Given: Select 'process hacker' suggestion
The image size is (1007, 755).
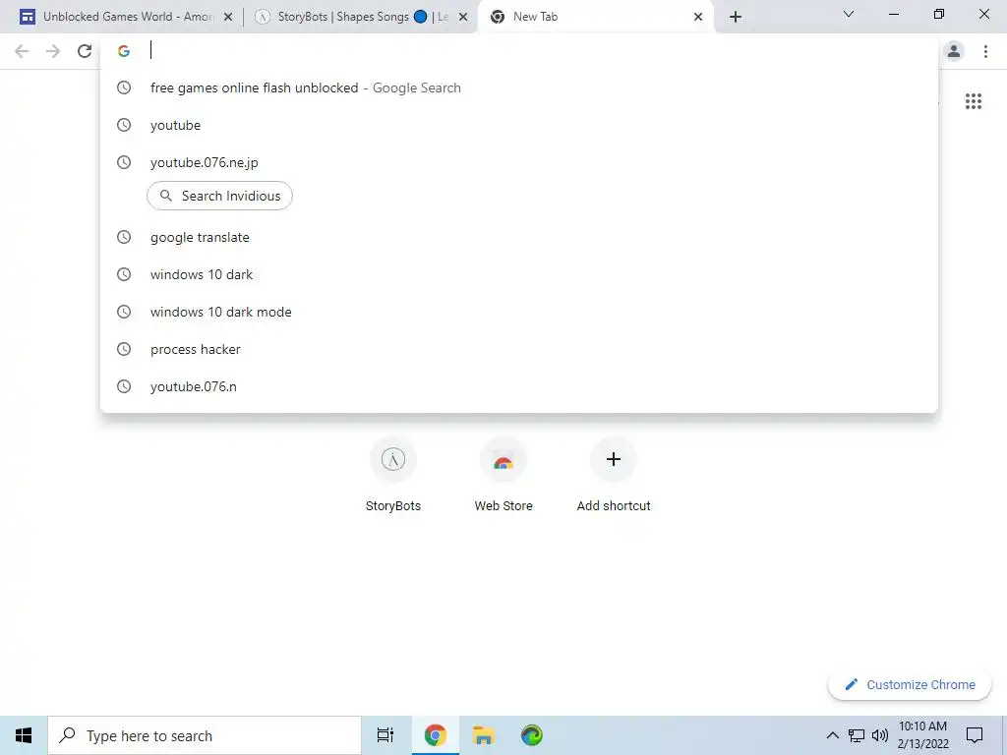Looking at the screenshot, I should [x=519, y=349].
